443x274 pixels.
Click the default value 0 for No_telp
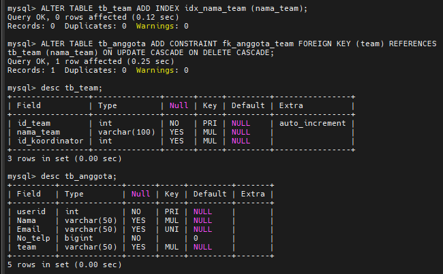tap(196, 238)
